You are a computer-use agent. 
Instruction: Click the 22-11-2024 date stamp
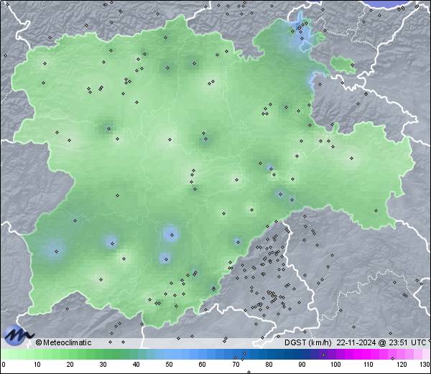coord(356,342)
